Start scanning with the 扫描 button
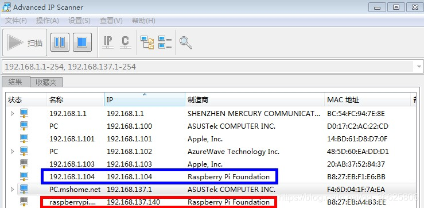Viewport: 424px width, 208px height. [x=25, y=43]
